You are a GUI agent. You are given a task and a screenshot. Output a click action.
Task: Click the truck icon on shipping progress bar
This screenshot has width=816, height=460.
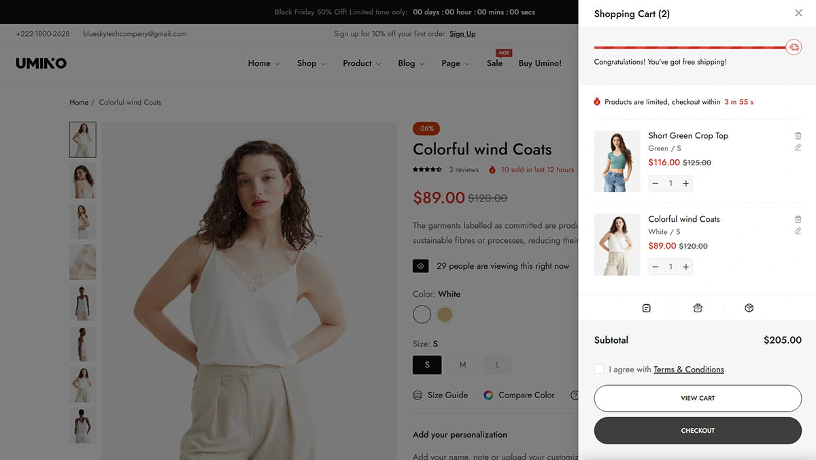[794, 47]
